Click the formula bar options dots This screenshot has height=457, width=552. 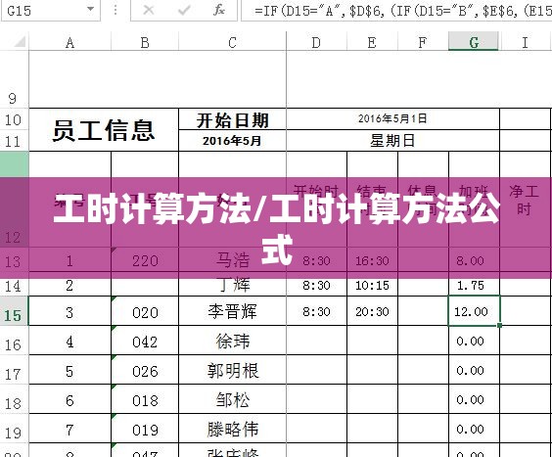(x=115, y=10)
